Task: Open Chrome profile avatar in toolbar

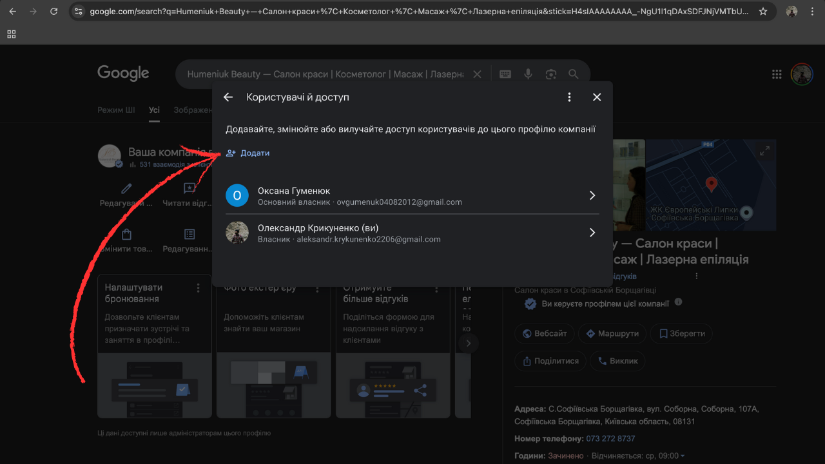Action: pos(792,12)
